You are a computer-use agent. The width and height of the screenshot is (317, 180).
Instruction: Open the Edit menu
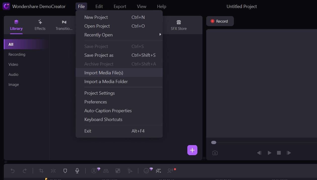[x=99, y=6]
